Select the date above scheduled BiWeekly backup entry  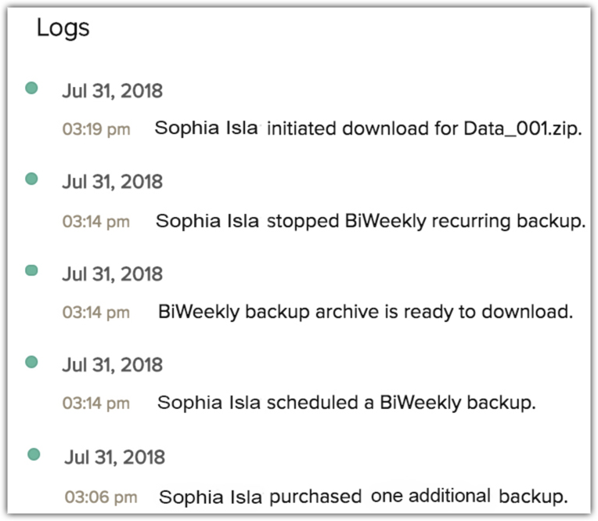click(x=113, y=364)
